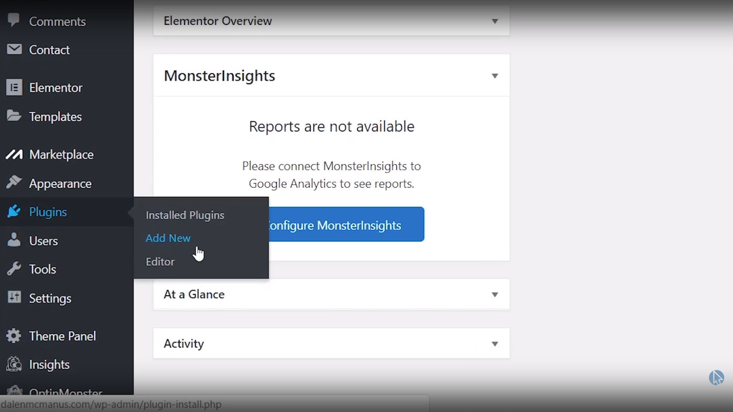This screenshot has height=412, width=733.
Task: Open the Theme Panel menu
Action: (63, 336)
